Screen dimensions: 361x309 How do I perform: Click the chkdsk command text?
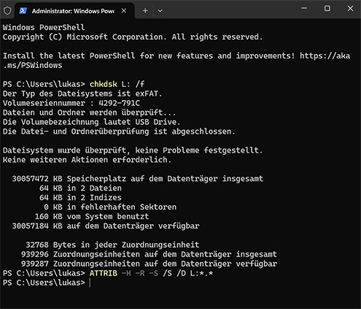(104, 84)
